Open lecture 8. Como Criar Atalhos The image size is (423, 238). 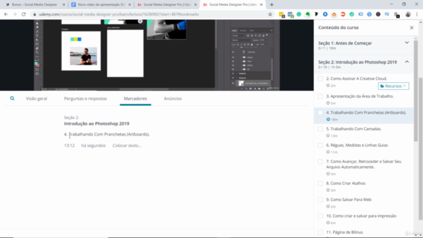pos(346,183)
